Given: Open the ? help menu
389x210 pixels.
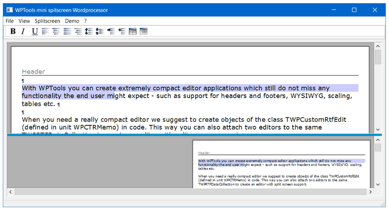Looking at the screenshot, I should tap(85, 21).
